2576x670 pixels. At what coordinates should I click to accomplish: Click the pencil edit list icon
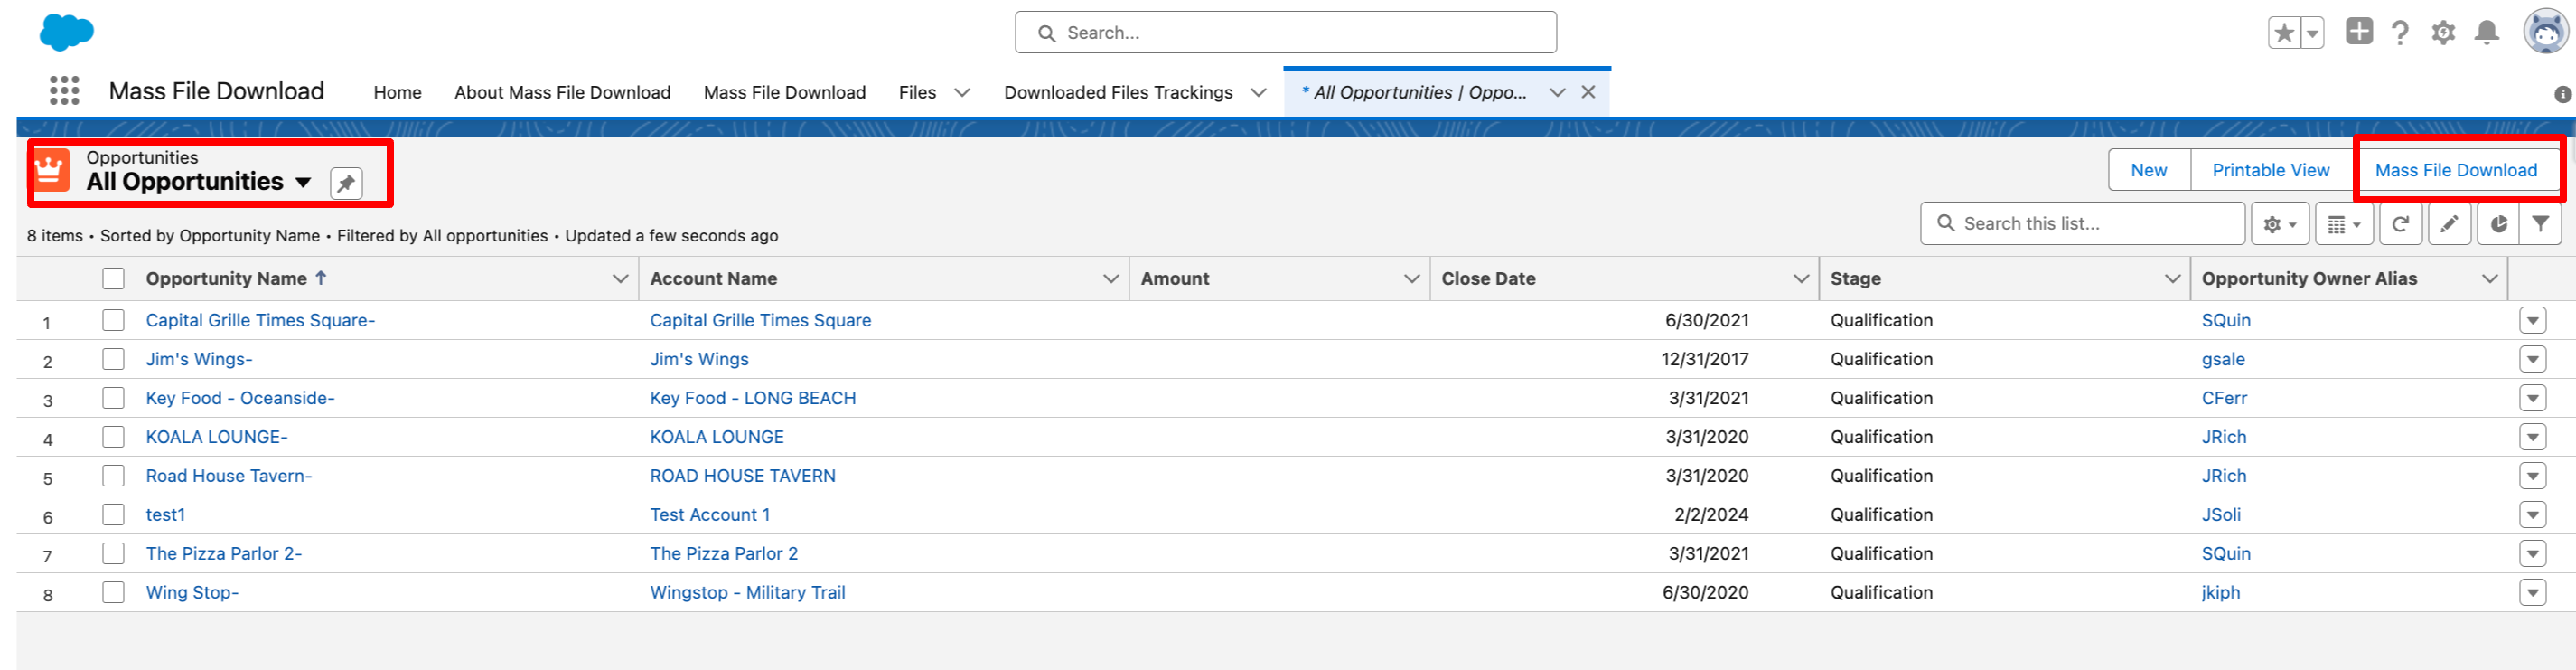point(2449,224)
